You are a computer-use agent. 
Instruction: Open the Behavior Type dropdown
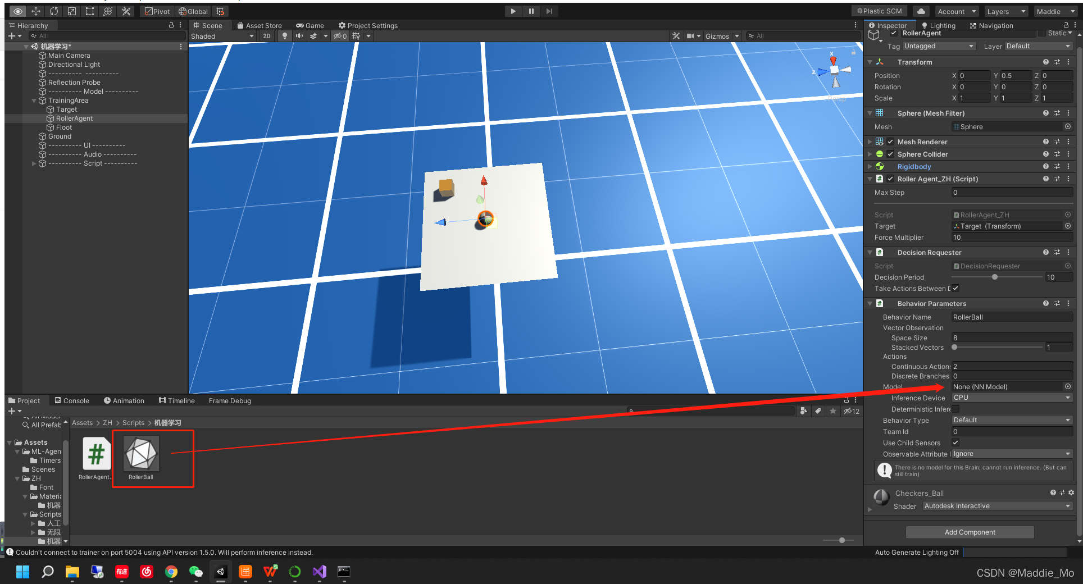[x=1012, y=420]
